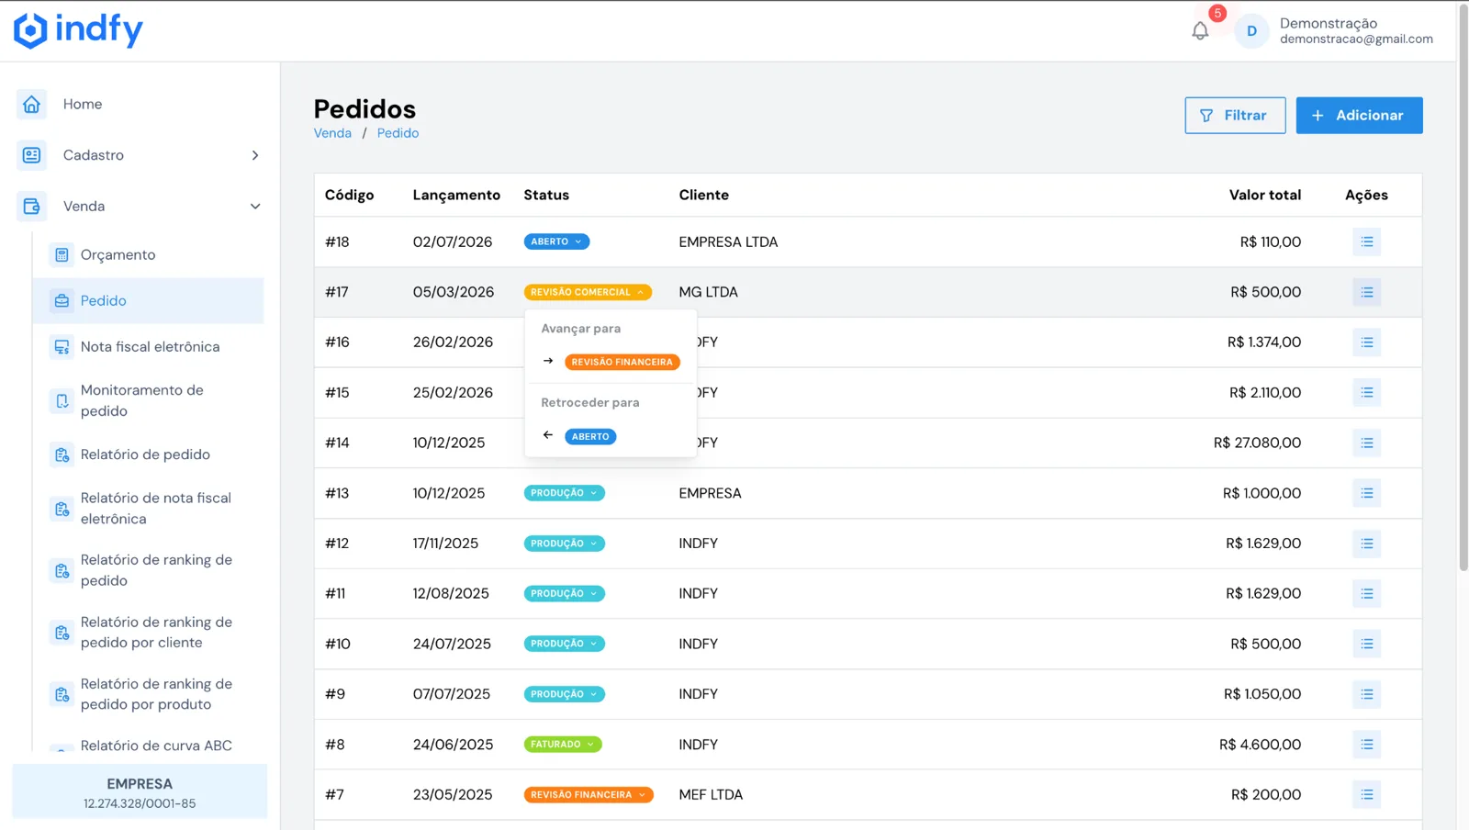Viewport: 1469px width, 830px height.
Task: Click the Home sidebar icon
Action: [x=32, y=104]
